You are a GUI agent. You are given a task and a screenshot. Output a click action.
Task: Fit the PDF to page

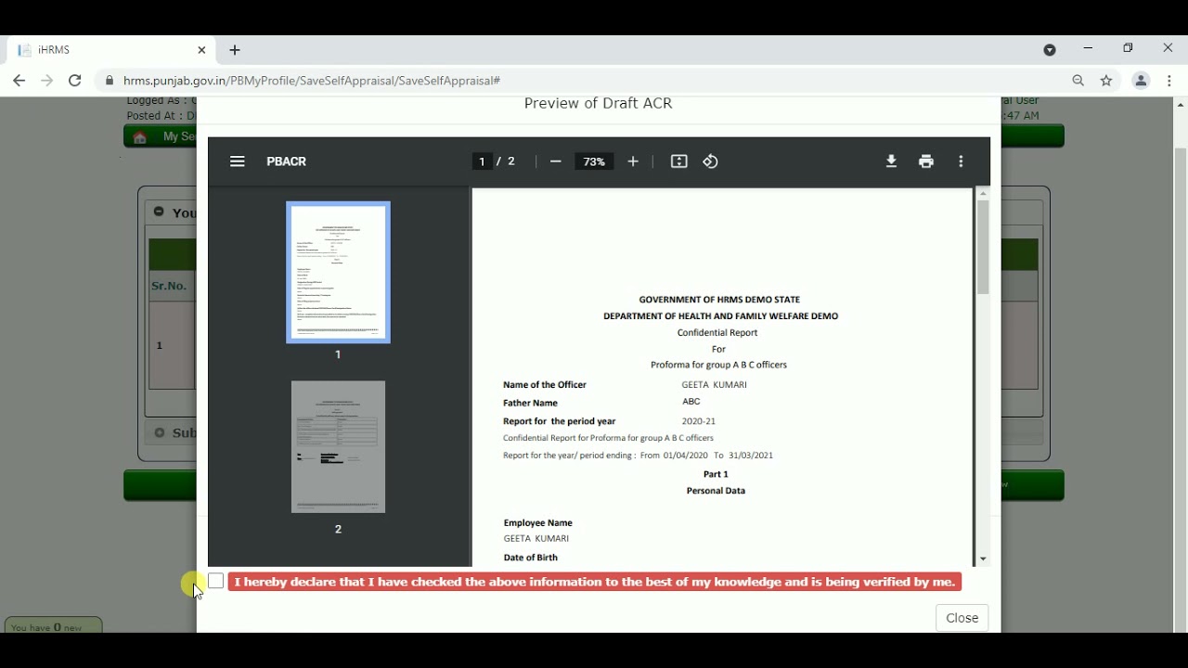(679, 161)
